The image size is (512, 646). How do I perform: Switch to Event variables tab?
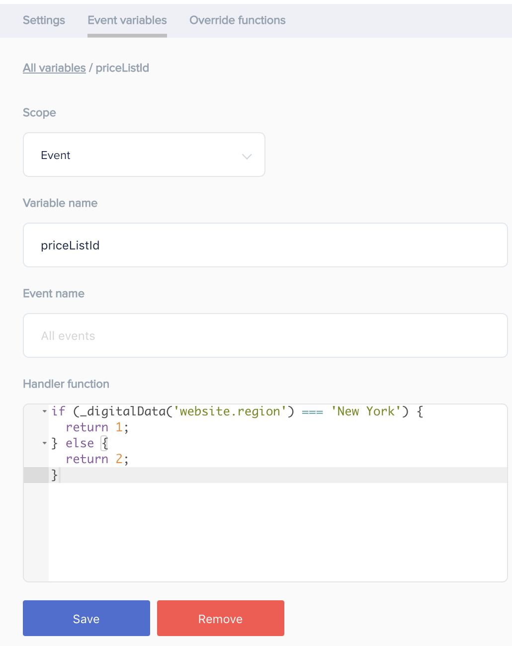[127, 20]
